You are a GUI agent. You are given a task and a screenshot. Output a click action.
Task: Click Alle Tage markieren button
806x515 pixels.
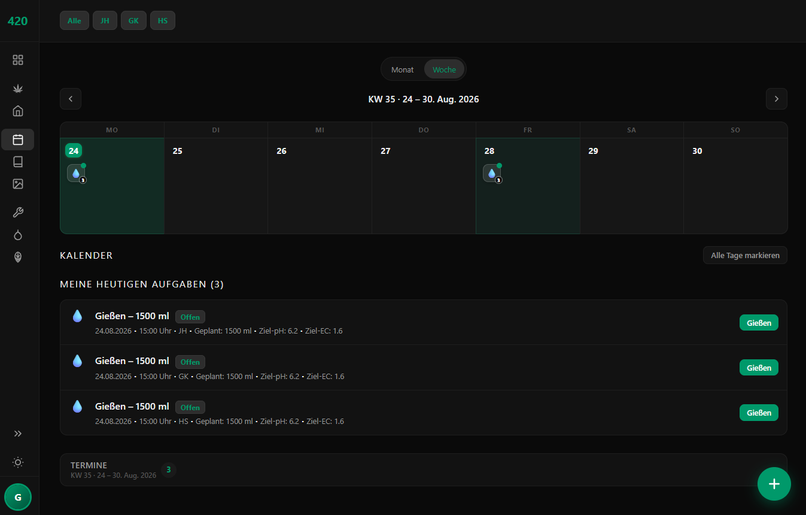[745, 255]
